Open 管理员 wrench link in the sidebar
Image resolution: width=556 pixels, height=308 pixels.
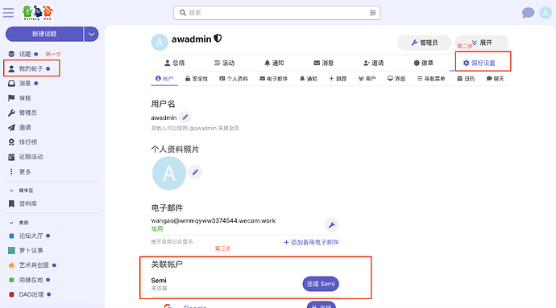coord(23,113)
